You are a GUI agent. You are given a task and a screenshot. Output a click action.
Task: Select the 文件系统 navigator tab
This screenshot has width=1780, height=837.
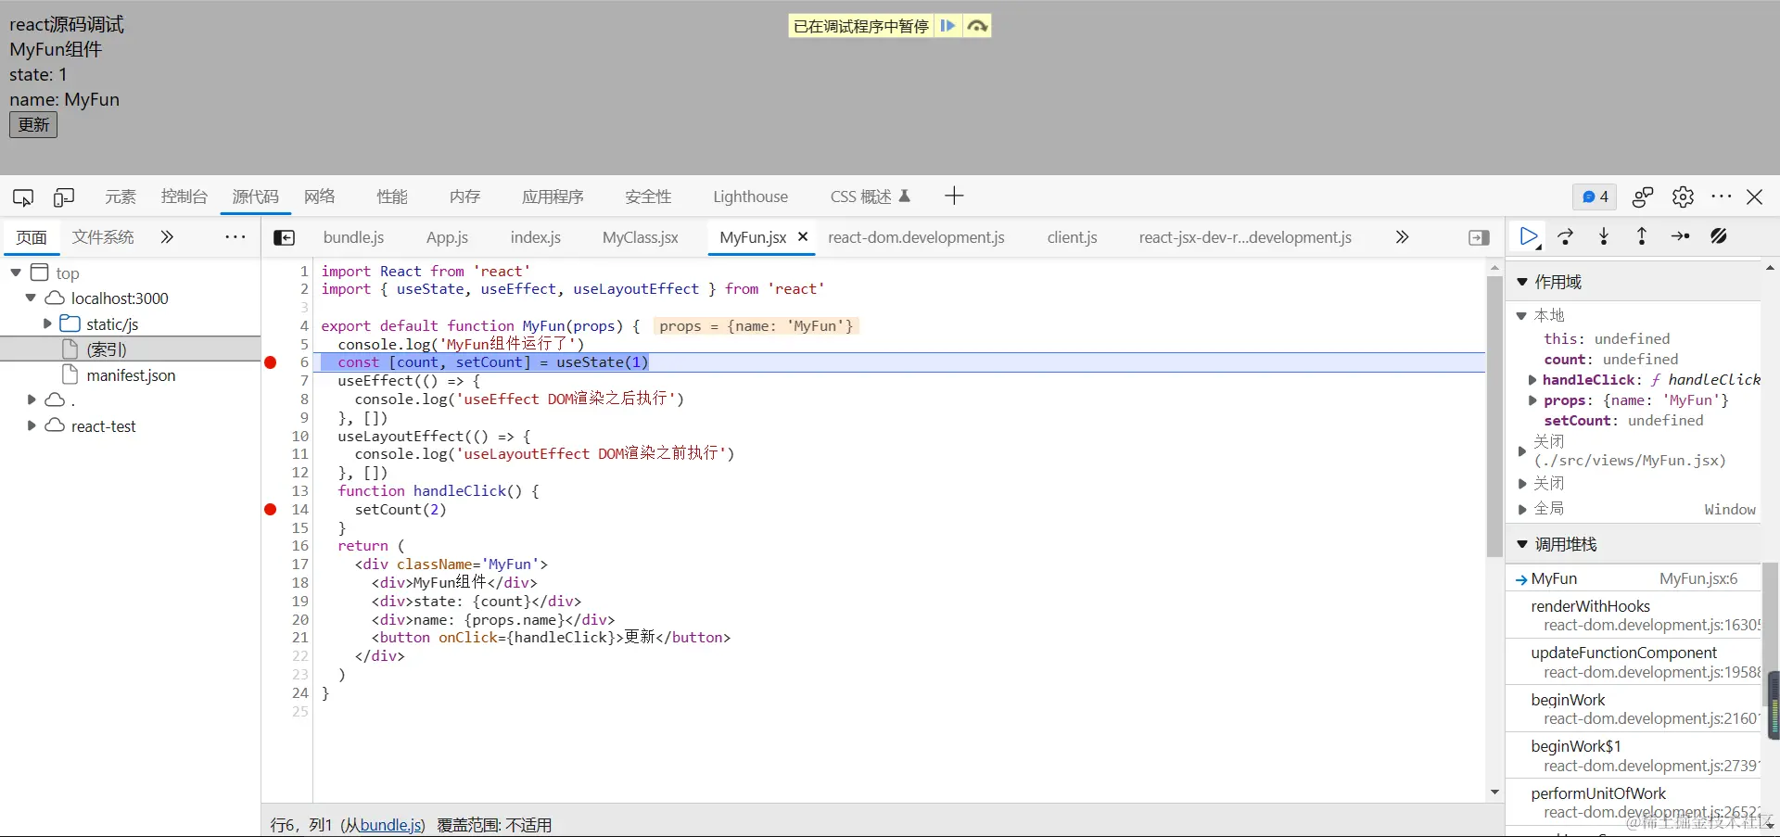(x=103, y=237)
